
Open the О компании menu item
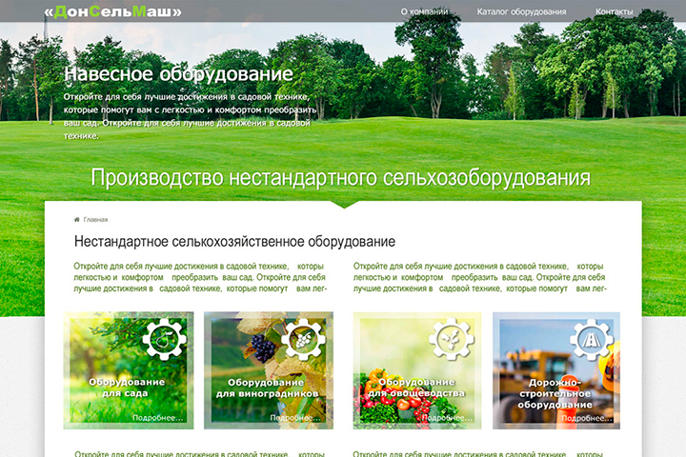click(424, 11)
